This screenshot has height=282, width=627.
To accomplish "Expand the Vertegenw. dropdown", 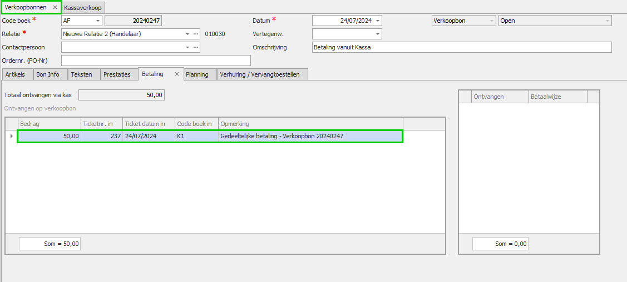I will pyautogui.click(x=378, y=34).
